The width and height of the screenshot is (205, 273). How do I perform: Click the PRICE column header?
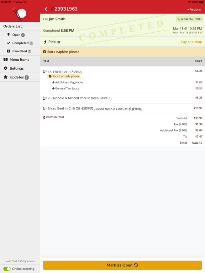(199, 61)
